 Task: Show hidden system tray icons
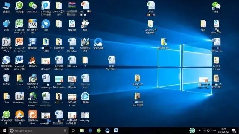200,131
